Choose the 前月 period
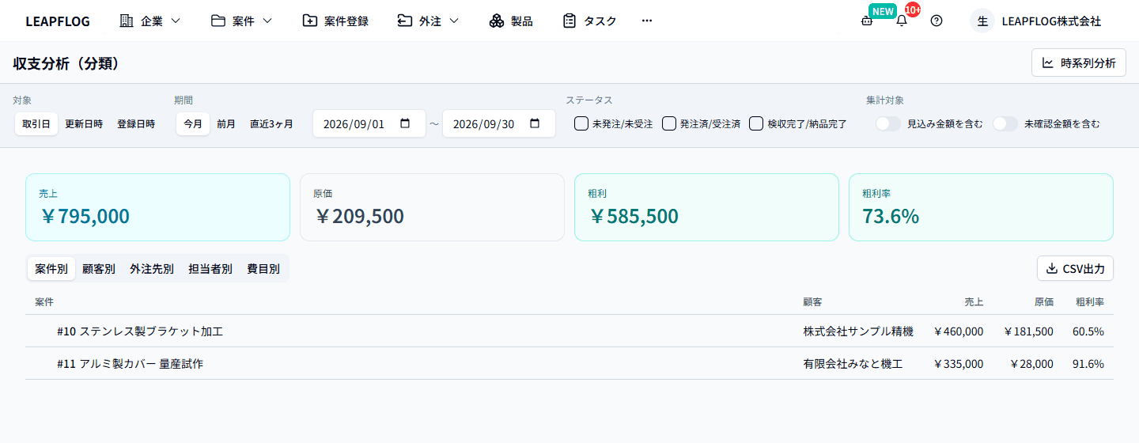Image resolution: width=1139 pixels, height=443 pixels. coord(226,123)
